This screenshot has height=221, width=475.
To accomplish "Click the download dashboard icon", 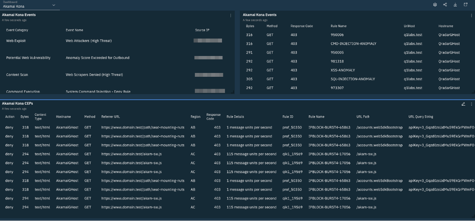I will (x=455, y=5).
